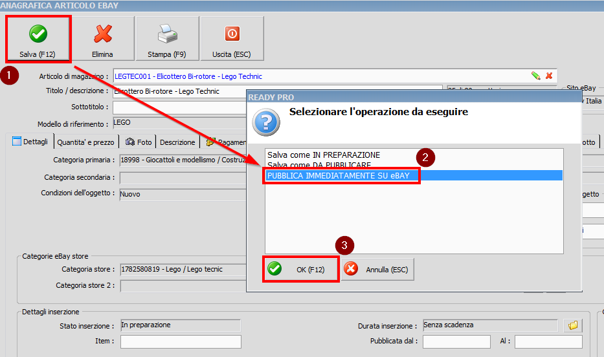Click the Categoria primaria field
The width and height of the screenshot is (604, 357).
pyautogui.click(x=183, y=160)
